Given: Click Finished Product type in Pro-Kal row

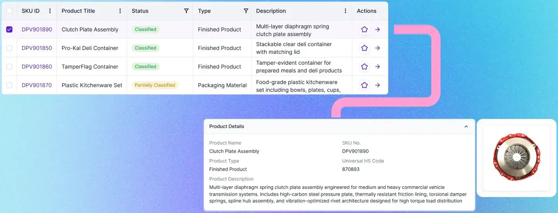Looking at the screenshot, I should pyautogui.click(x=220, y=48).
